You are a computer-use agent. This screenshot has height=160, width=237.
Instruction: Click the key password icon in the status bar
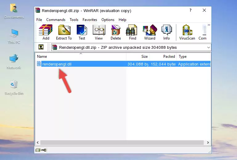pyautogui.click(x=44, y=150)
